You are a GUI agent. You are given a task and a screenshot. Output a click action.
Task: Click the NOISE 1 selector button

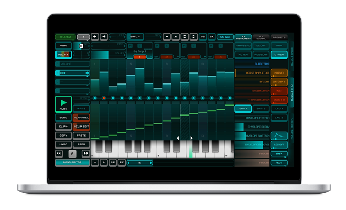pos(279,73)
